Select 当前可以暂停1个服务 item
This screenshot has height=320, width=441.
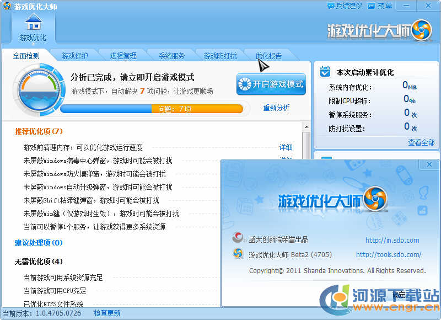[94, 227]
